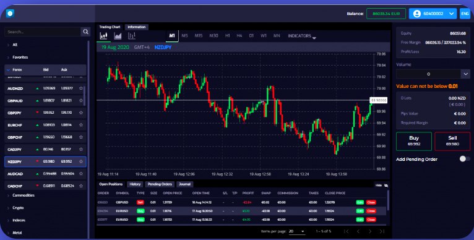Click the balance amount box
This screenshot has width=474, height=240.
386,14
